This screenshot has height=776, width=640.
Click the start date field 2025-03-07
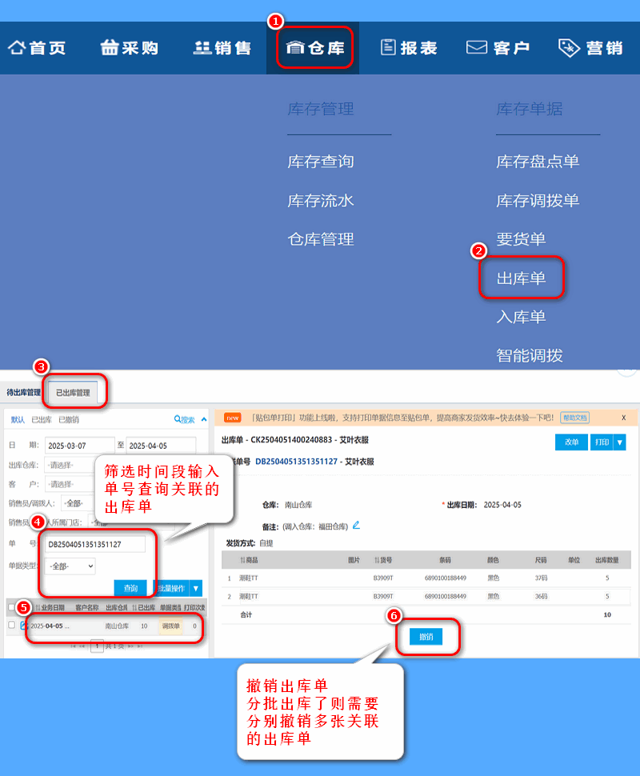click(x=80, y=446)
